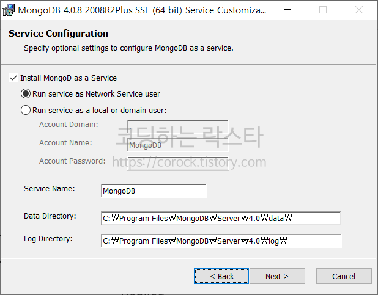Click the Service Configuration heading

pos(58,34)
